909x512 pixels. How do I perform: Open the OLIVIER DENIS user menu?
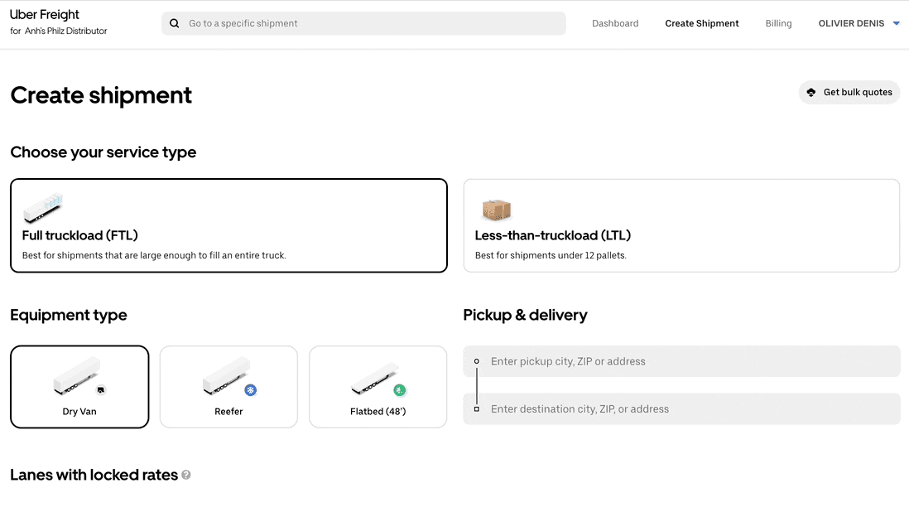851,23
